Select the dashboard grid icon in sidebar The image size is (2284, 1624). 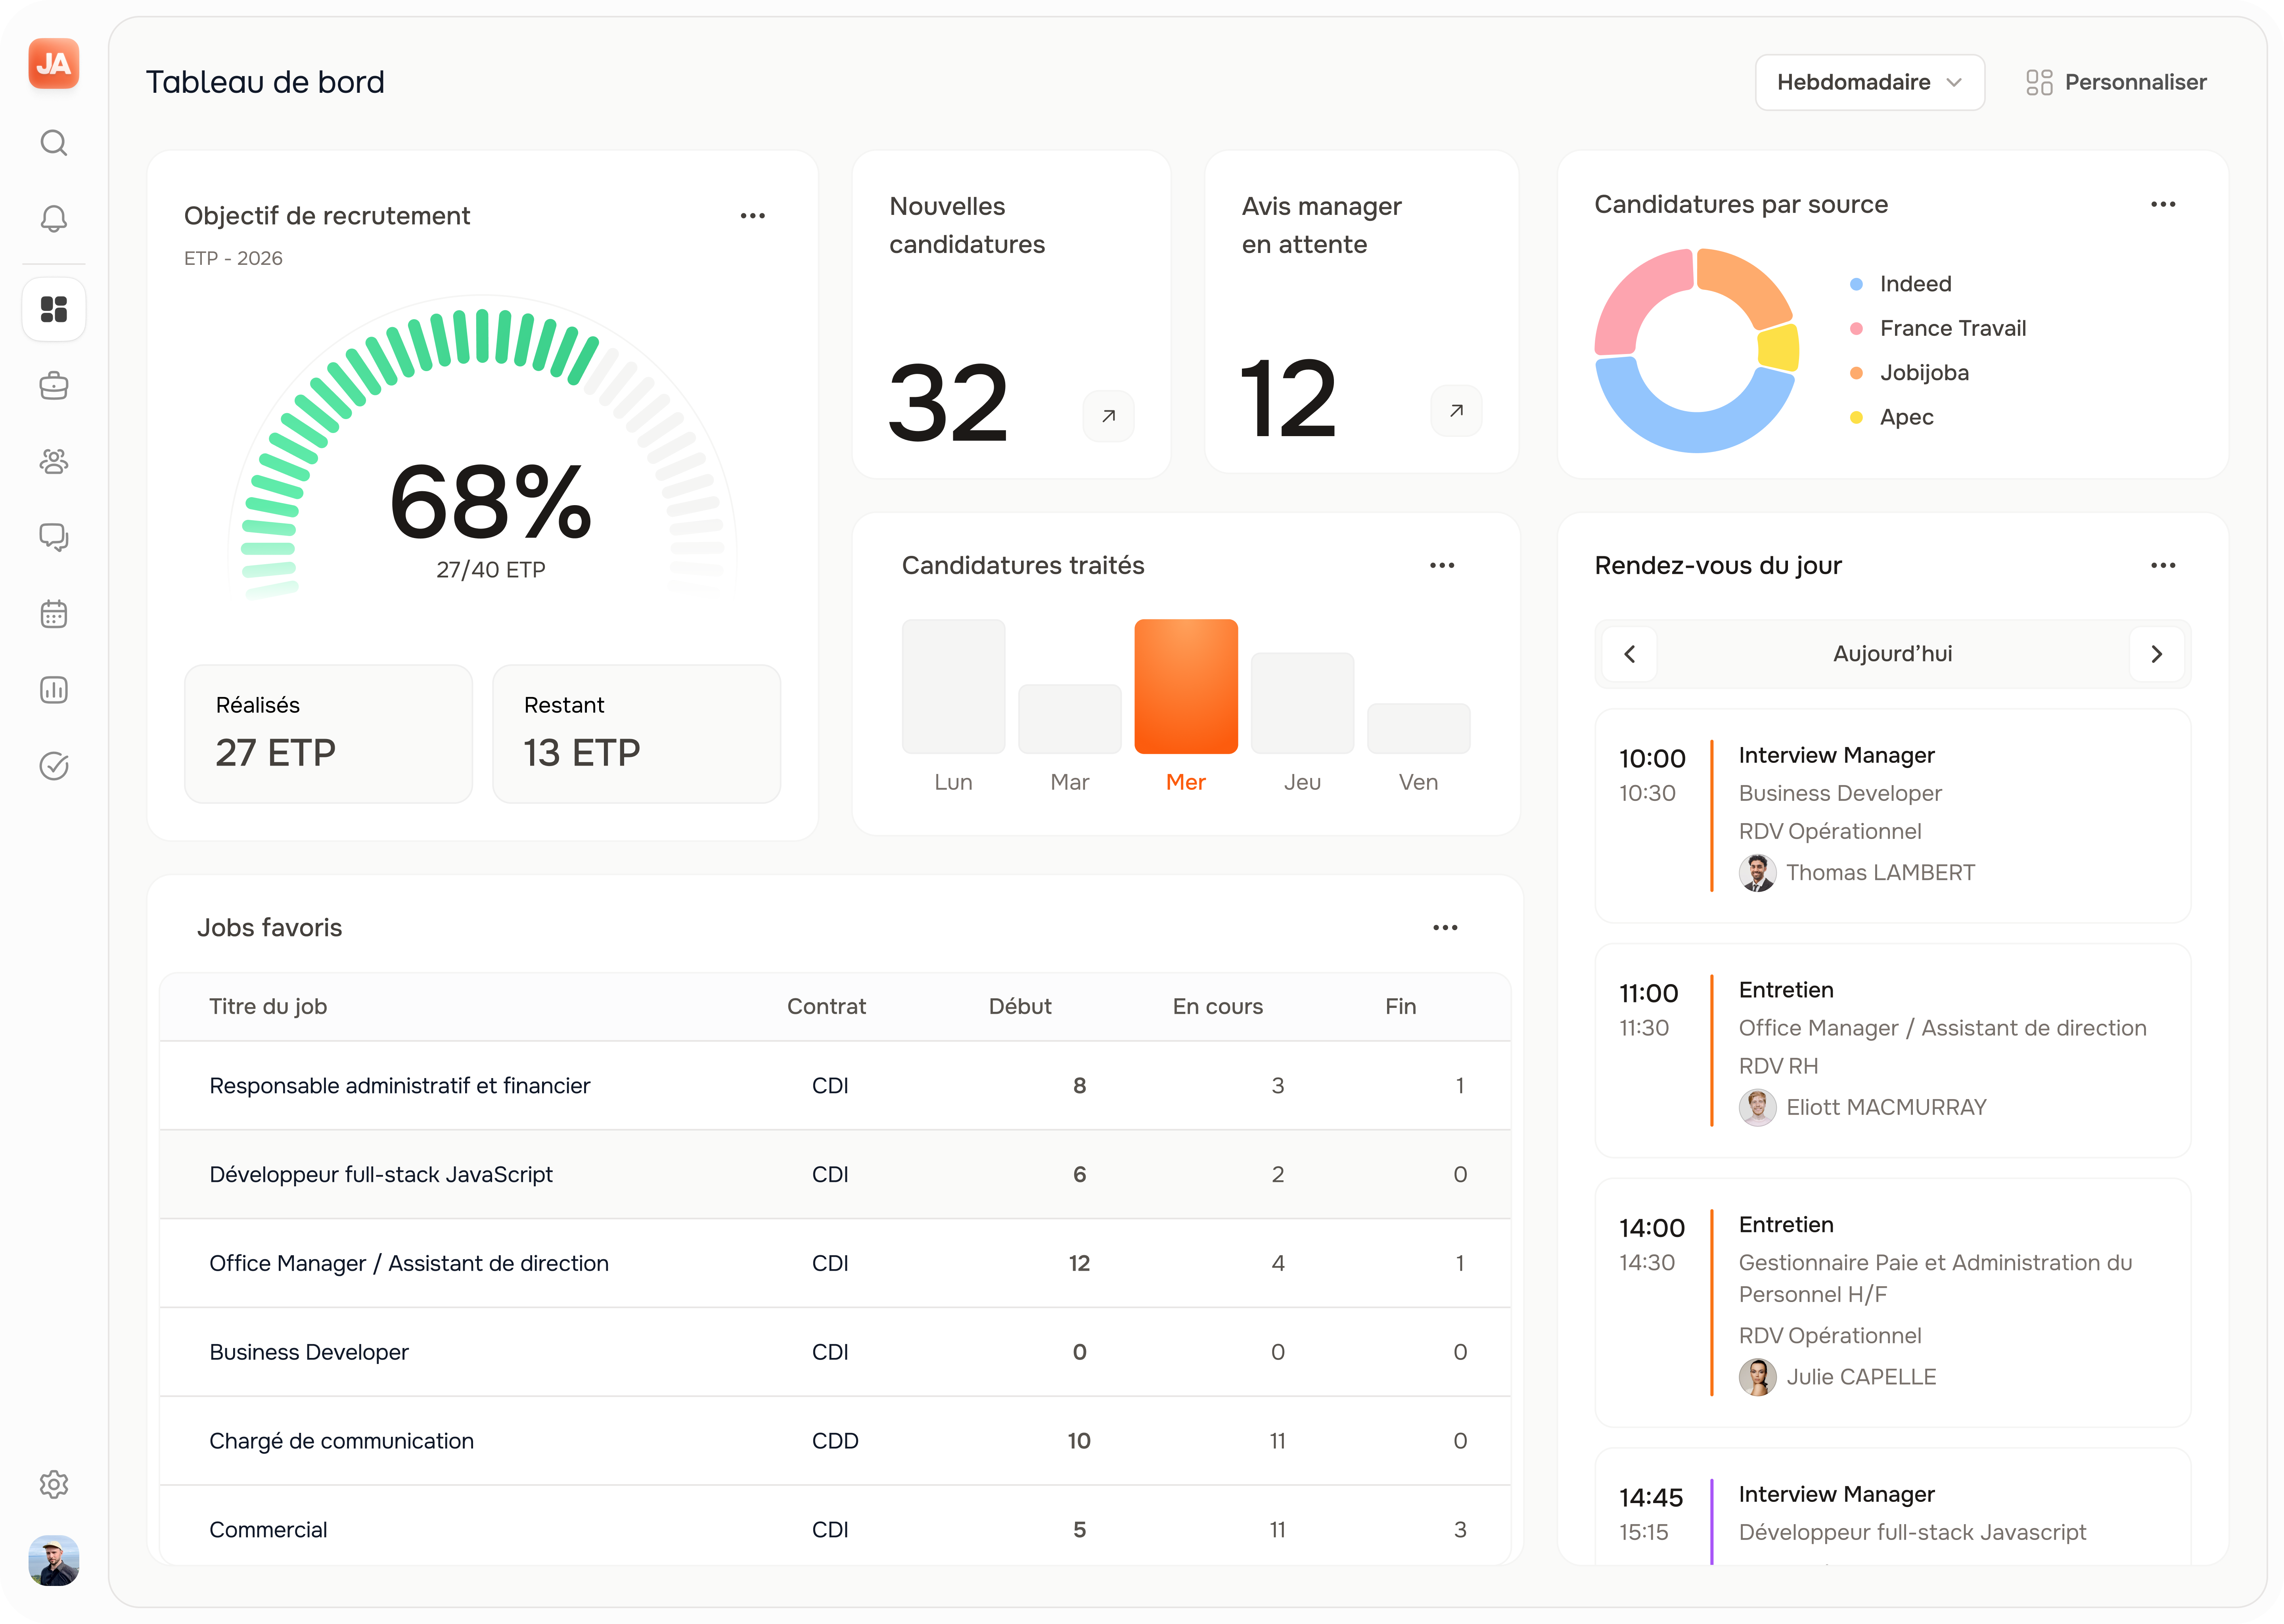tap(54, 309)
